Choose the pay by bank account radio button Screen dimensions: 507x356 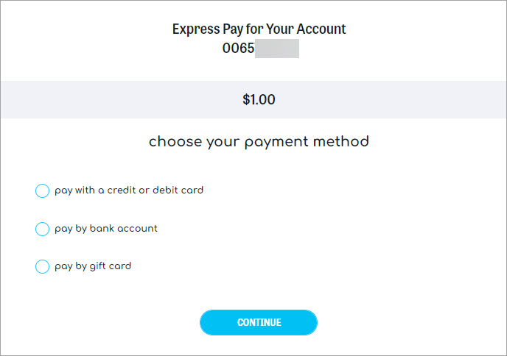(x=42, y=229)
